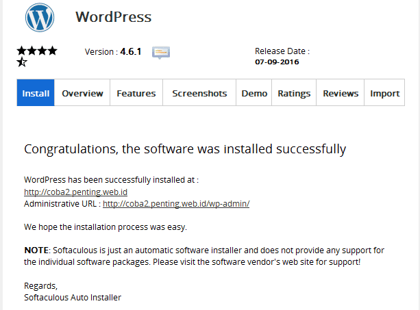Screen dimensions: 420x310
Task: Open the Ratings tab
Action: [294, 92]
